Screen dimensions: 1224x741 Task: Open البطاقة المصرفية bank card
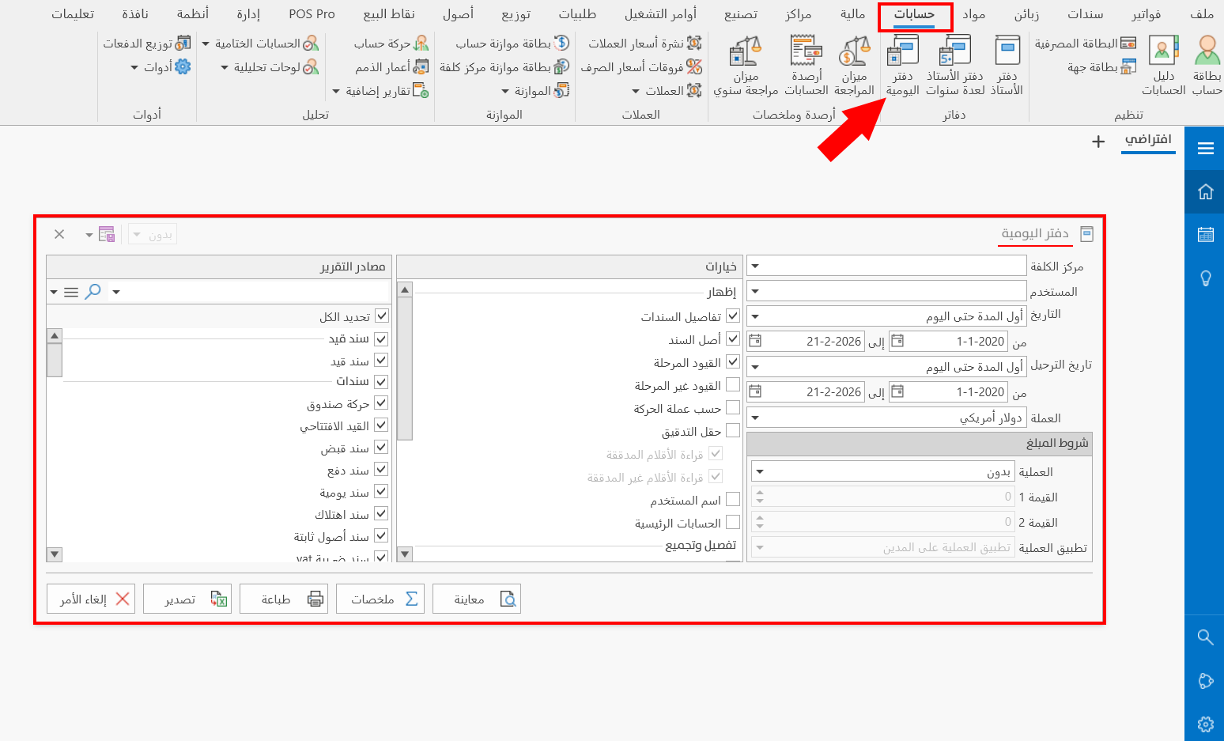1086,43
